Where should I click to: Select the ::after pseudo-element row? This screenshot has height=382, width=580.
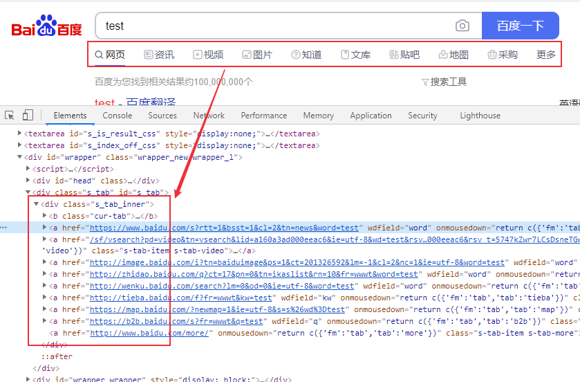tap(57, 356)
